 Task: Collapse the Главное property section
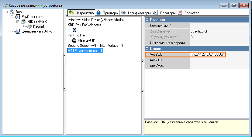(x=147, y=20)
